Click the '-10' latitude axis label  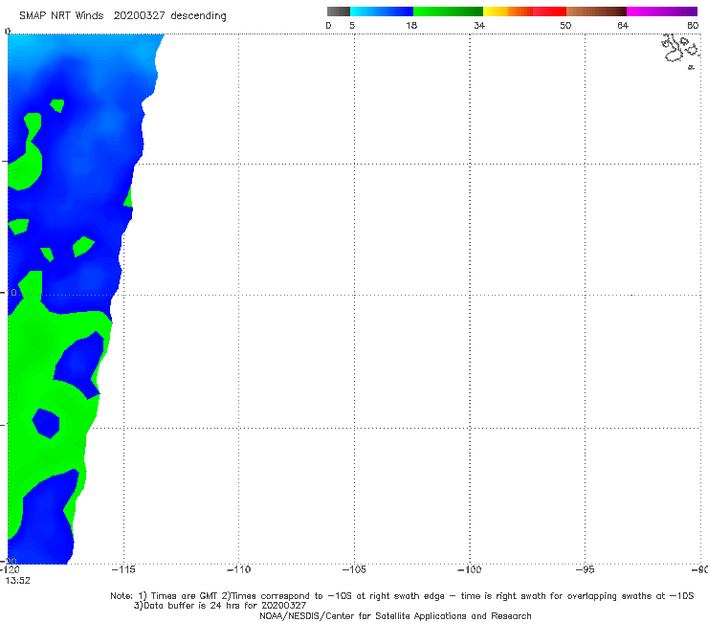(x=9, y=292)
